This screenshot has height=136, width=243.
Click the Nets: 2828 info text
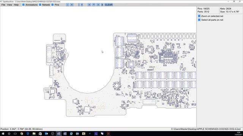[x=226, y=9]
